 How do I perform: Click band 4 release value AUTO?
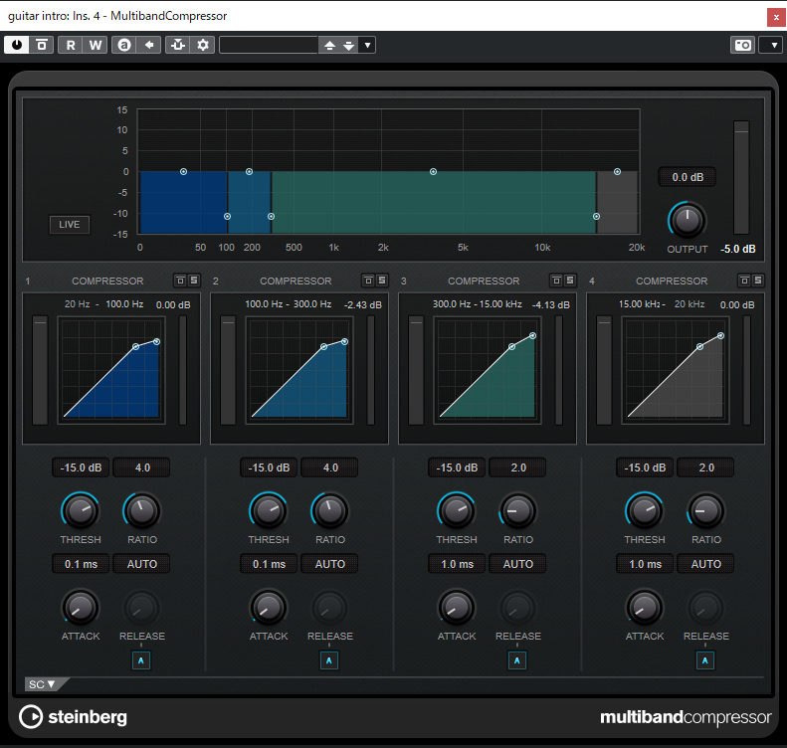(706, 564)
